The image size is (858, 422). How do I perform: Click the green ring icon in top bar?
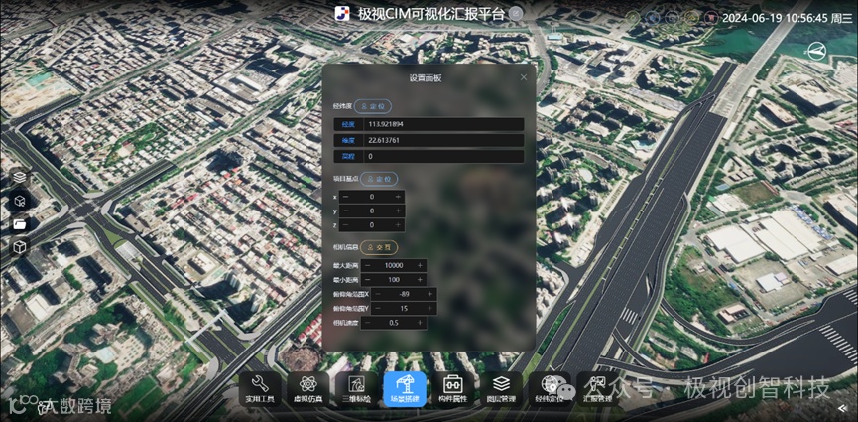(633, 18)
